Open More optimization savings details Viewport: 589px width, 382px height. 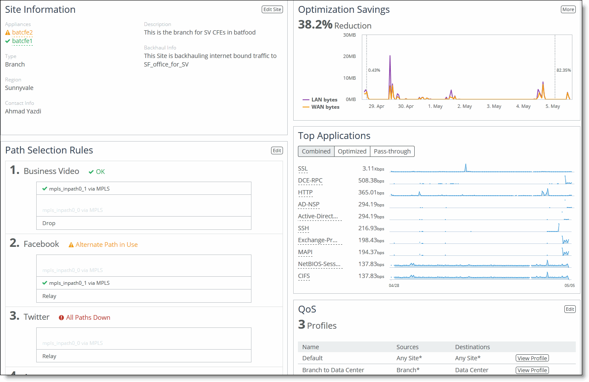pos(568,9)
